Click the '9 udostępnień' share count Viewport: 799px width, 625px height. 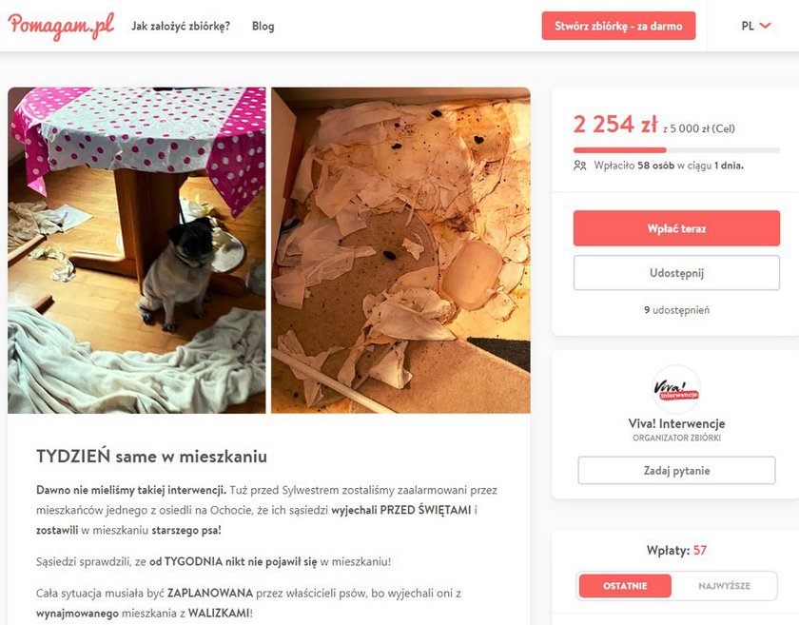[676, 310]
